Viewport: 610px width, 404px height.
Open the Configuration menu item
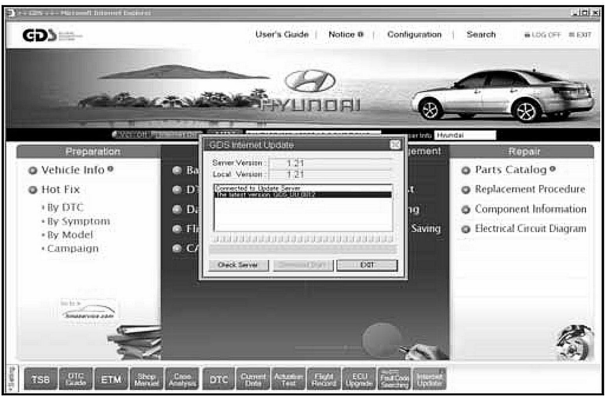click(x=414, y=35)
